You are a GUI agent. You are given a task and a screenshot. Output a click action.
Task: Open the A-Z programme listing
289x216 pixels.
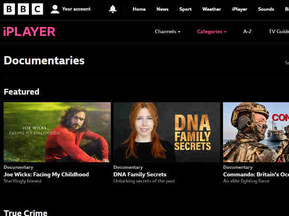click(248, 32)
